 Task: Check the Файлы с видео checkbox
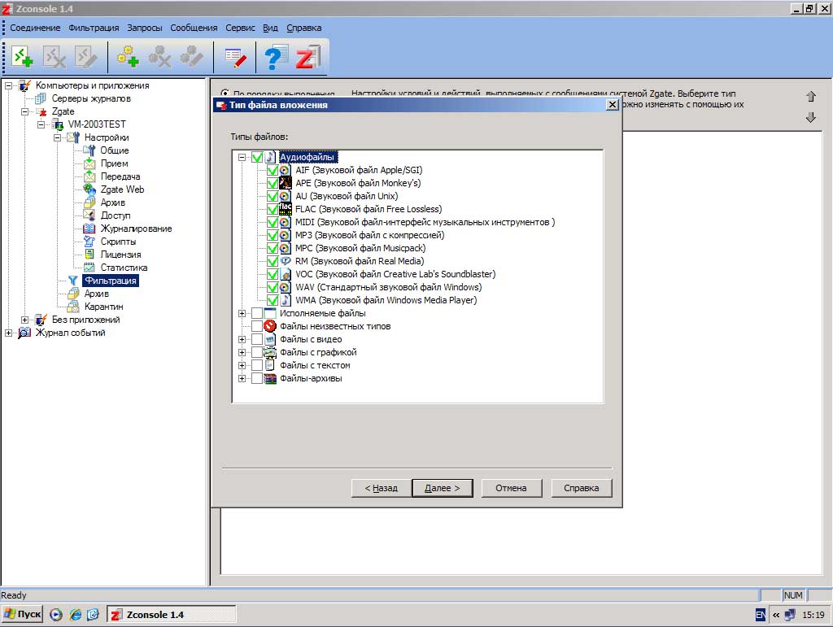256,339
